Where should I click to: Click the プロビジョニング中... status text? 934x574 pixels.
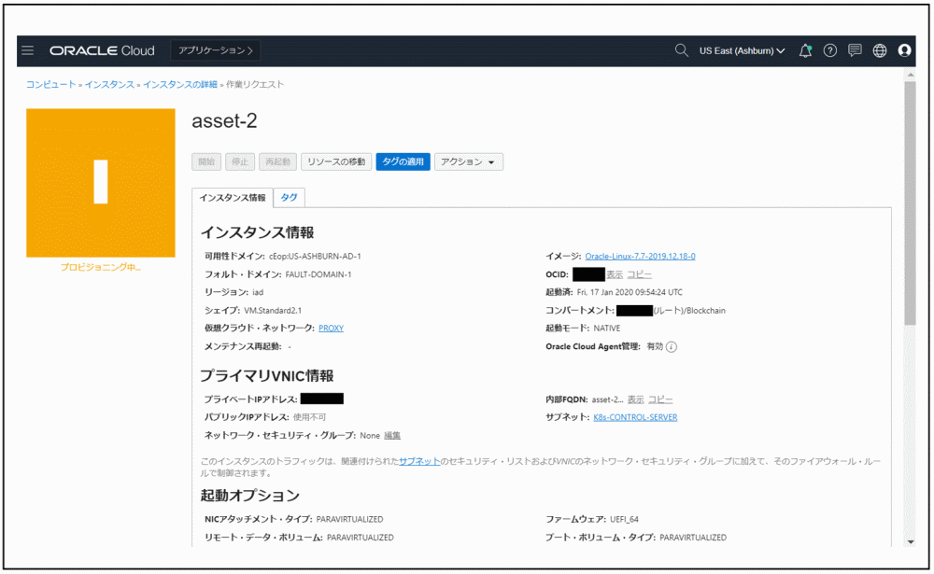click(101, 267)
